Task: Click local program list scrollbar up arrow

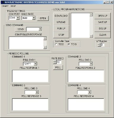Action: pos(91,15)
